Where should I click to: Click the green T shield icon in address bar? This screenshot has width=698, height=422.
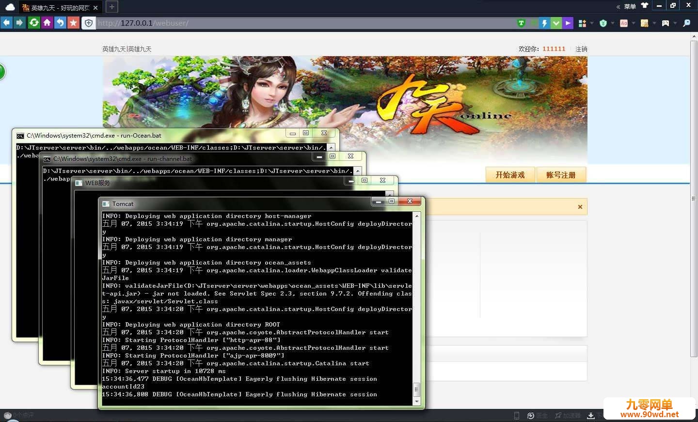coord(522,23)
